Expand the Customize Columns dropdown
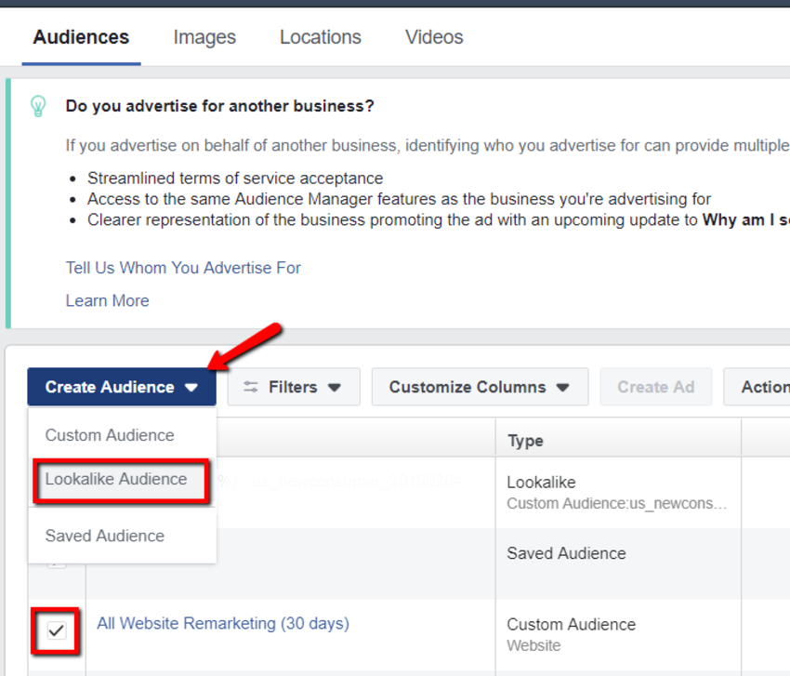790x676 pixels. (480, 387)
